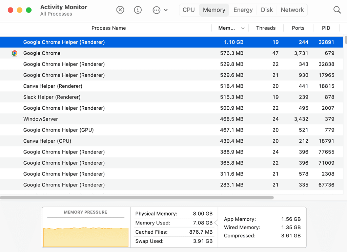This screenshot has height=252, width=347.
Task: Open the Inspect process info icon
Action: 138,10
